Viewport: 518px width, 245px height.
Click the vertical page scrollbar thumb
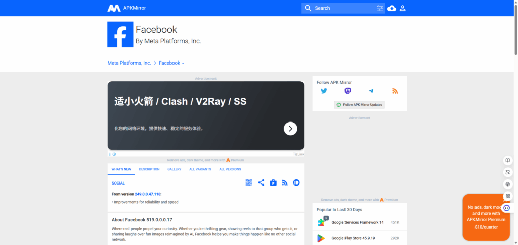coord(515,30)
